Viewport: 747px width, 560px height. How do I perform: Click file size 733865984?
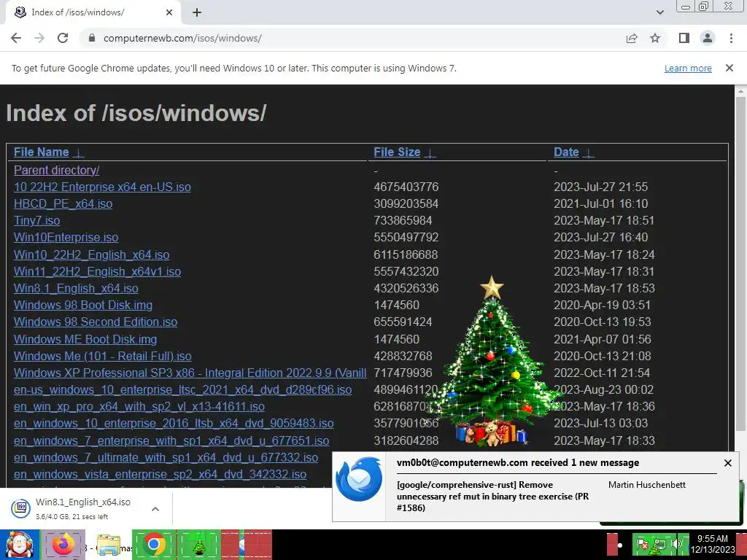point(403,220)
